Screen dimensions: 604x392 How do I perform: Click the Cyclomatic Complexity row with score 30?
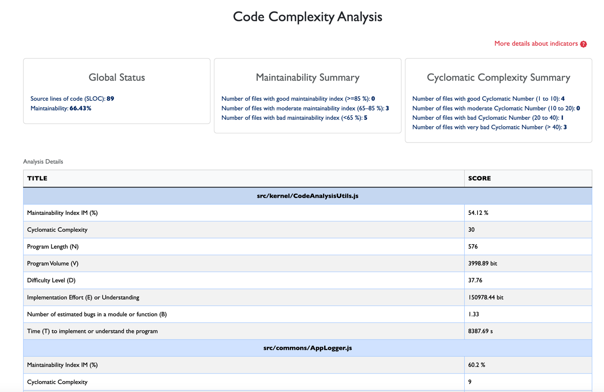tap(307, 230)
